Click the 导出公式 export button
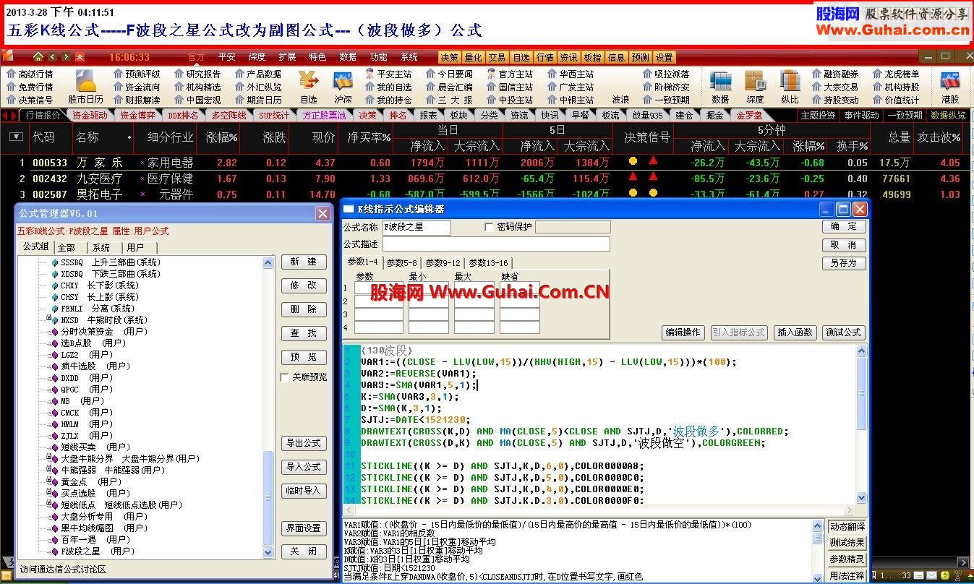The width and height of the screenshot is (974, 584). click(x=304, y=443)
